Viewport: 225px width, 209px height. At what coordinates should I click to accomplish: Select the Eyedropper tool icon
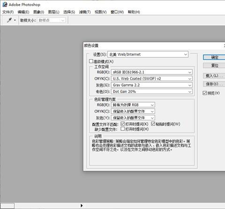9,20
